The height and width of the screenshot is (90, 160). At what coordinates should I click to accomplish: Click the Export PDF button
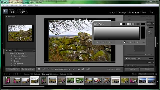pyautogui.click(x=13, y=69)
